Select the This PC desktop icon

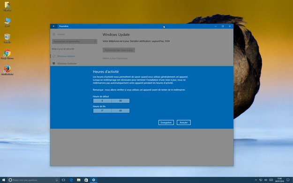click(x=8, y=22)
